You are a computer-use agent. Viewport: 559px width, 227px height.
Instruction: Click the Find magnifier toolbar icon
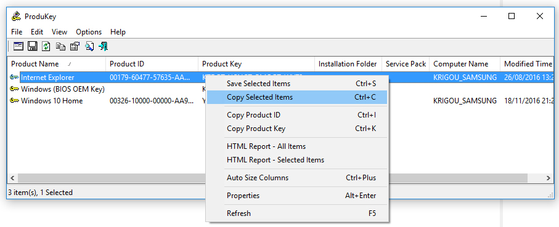tap(89, 46)
